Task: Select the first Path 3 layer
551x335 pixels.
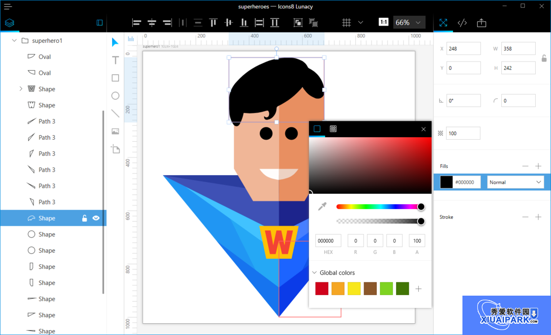Action: pyautogui.click(x=53, y=122)
